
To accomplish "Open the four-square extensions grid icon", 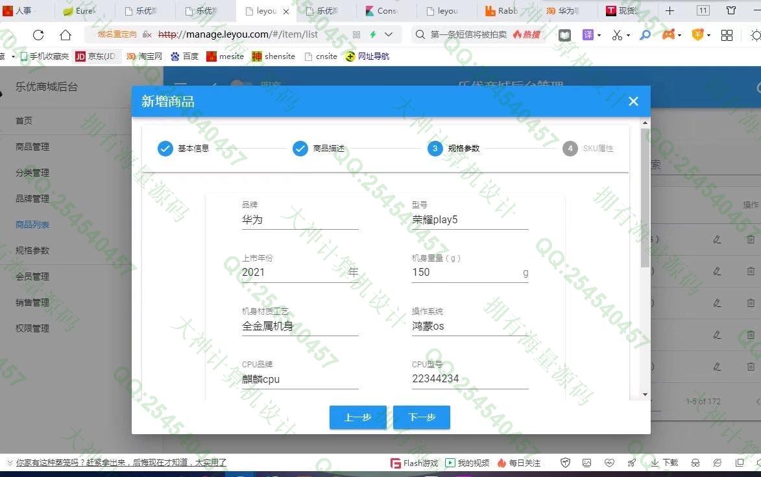I will [x=727, y=35].
